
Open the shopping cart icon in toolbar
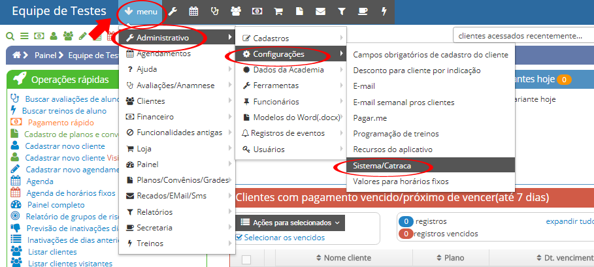coord(277,12)
